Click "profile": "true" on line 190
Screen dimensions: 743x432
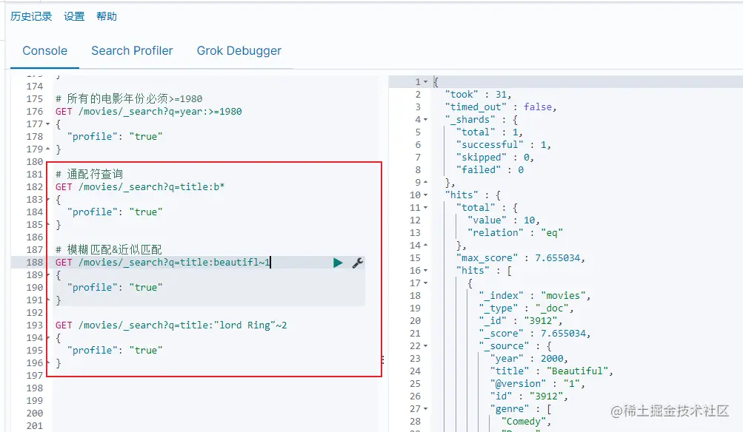115,287
